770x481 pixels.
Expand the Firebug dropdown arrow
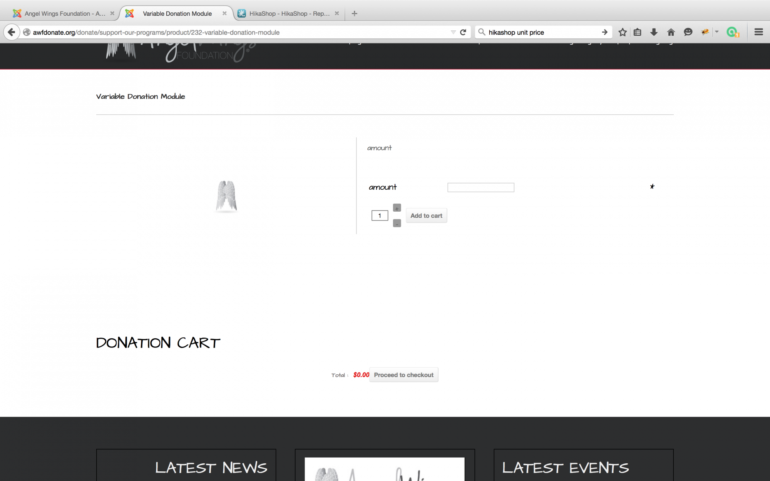point(717,32)
